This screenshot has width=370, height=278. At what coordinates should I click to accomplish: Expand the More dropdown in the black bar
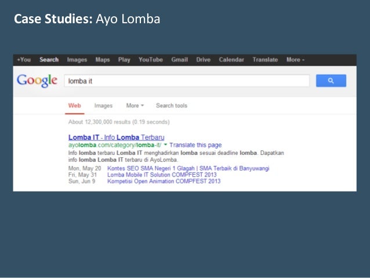tap(295, 60)
